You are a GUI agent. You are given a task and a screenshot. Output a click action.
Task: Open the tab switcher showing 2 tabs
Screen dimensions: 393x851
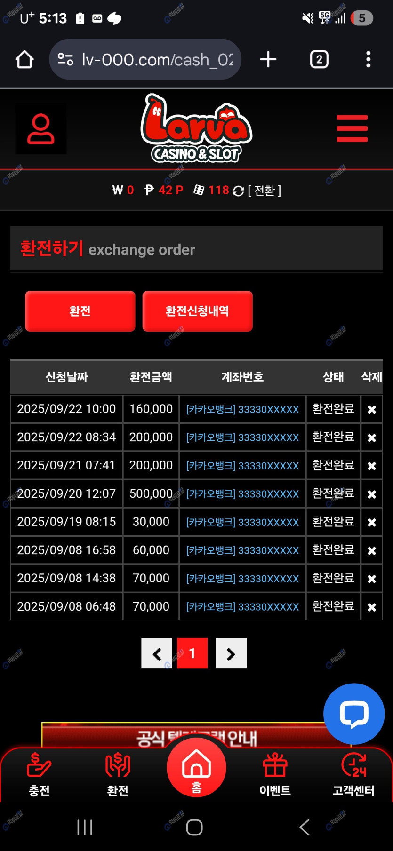319,60
